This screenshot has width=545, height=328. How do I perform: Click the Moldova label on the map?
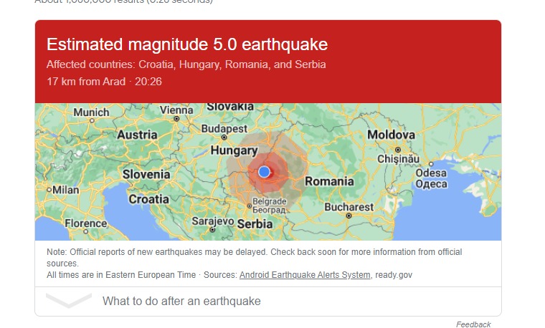pyautogui.click(x=391, y=135)
